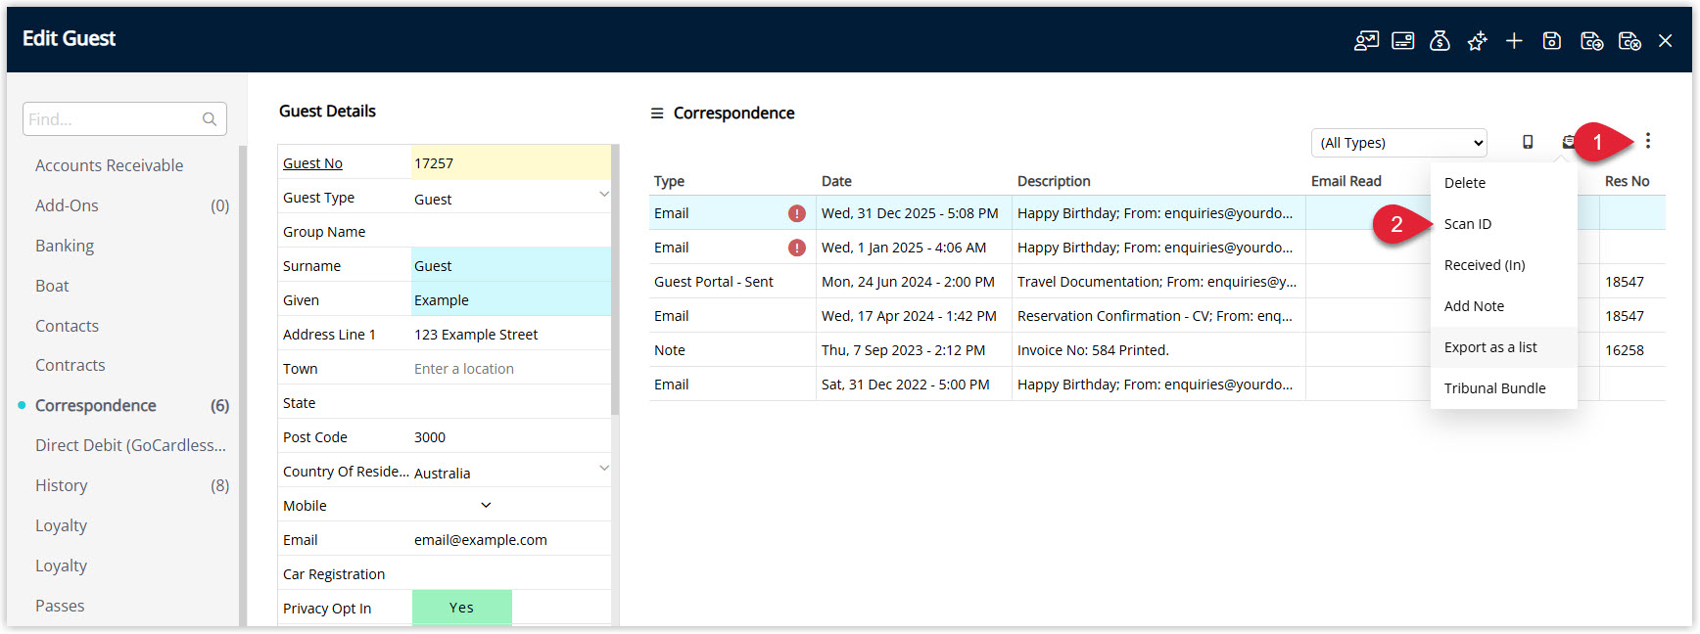
Task: Click the Guest Details panel scrollbar
Action: (615, 280)
